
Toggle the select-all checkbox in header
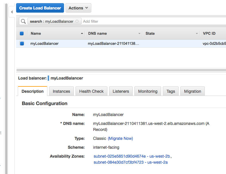(22, 33)
